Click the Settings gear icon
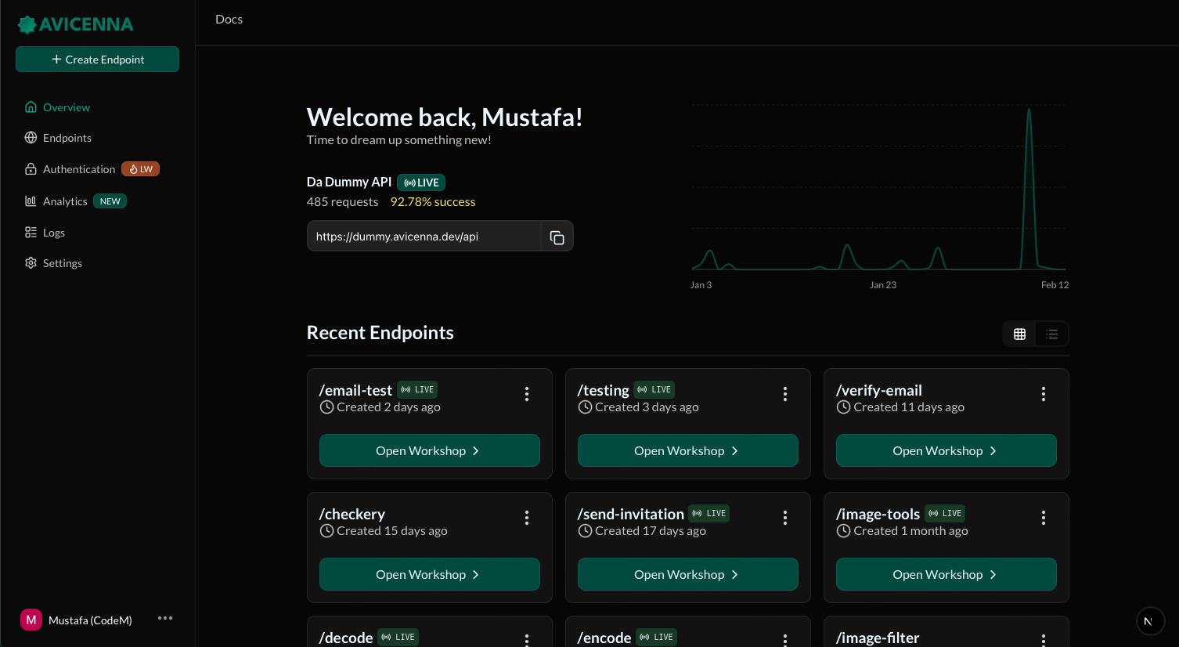This screenshot has width=1179, height=647. tap(31, 263)
